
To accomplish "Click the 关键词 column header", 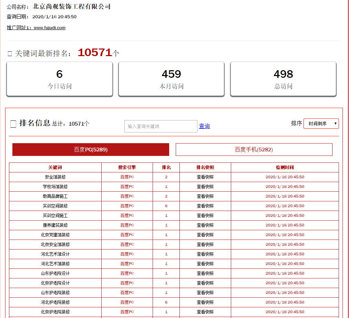I will coord(55,167).
